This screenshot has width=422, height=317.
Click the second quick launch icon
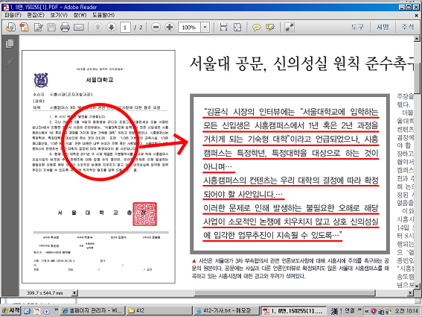[x=36, y=311]
